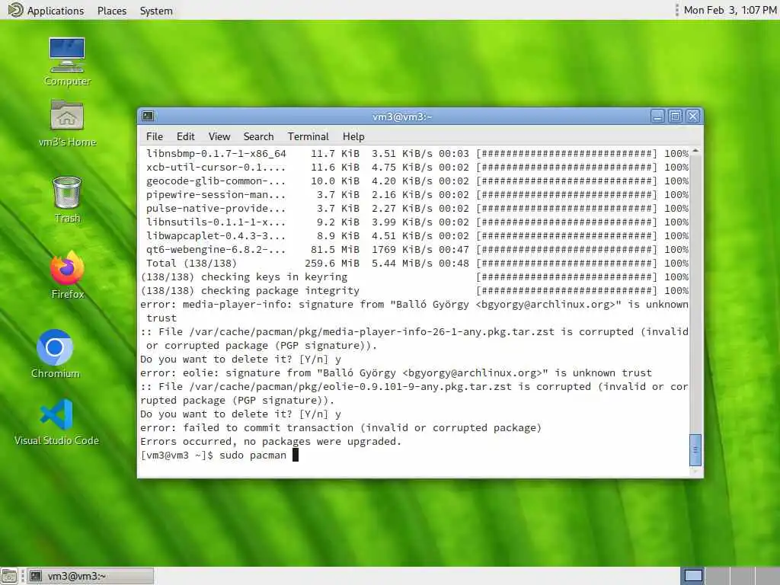The width and height of the screenshot is (780, 585).
Task: Click the 'checking package integrity' line
Action: 414,290
